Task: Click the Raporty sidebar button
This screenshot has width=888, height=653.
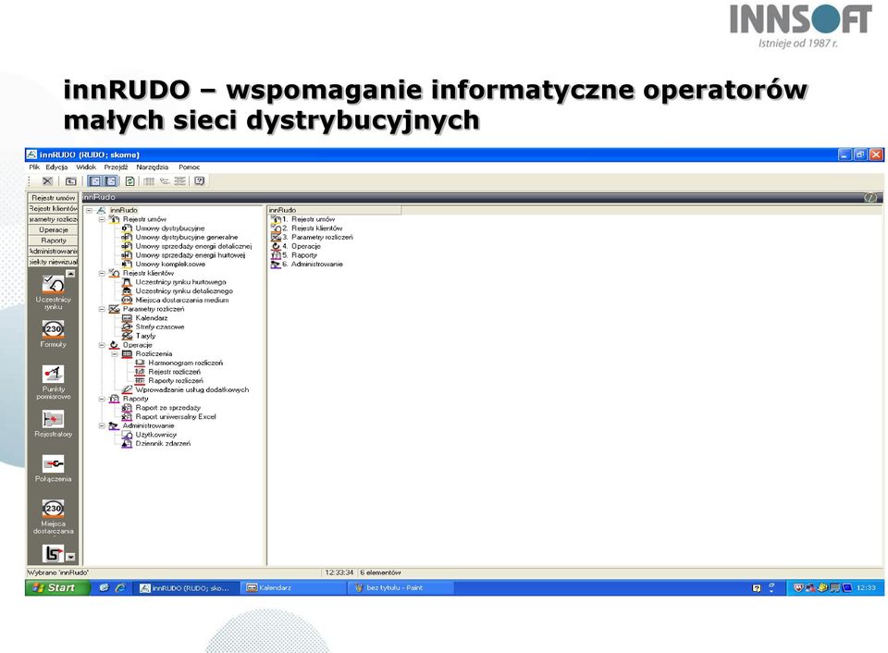Action: point(54,240)
